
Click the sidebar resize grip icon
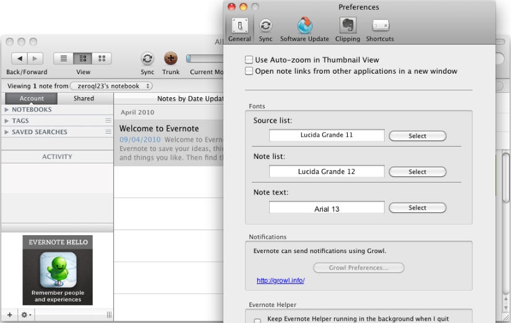pyautogui.click(x=109, y=315)
